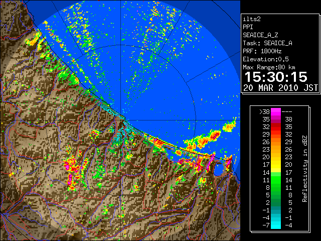Pick the yellow band of the reflectivity colorbar
Image resolution: width=321 pixels, height=241 pixels.
pos(276,165)
